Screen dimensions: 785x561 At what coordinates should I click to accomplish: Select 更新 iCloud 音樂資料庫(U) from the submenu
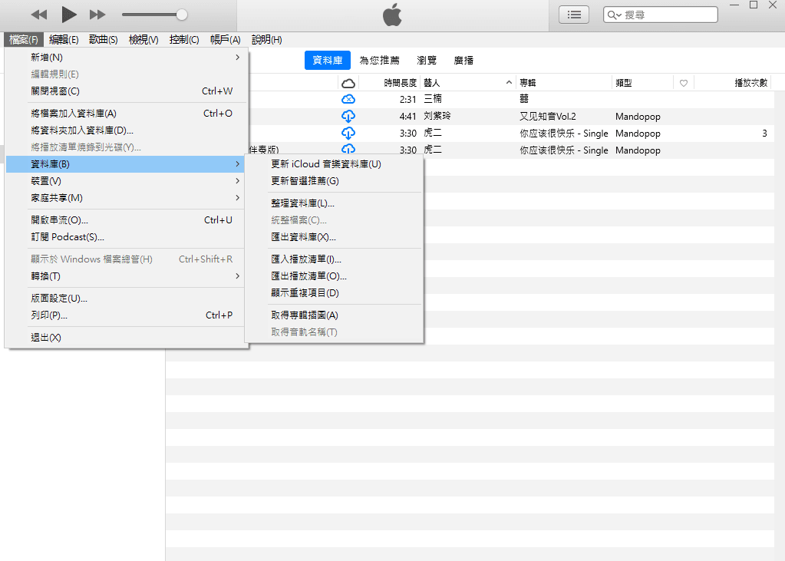[325, 163]
